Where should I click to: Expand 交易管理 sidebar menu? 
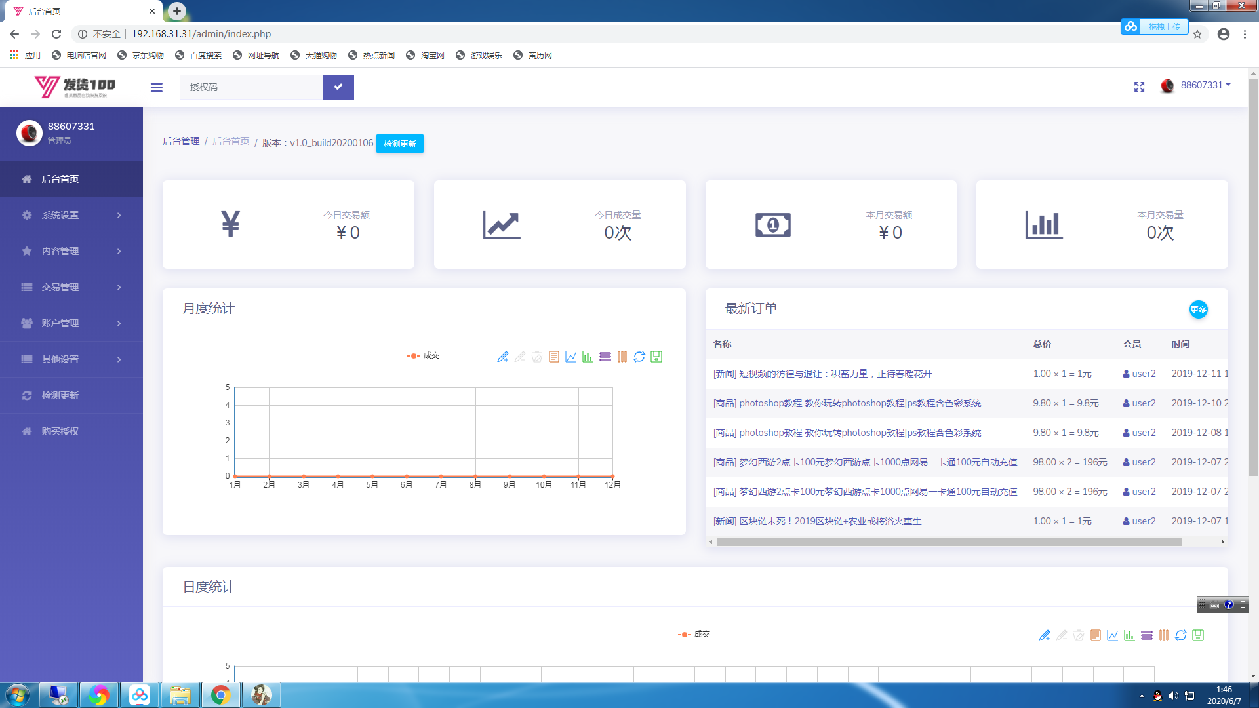(71, 287)
